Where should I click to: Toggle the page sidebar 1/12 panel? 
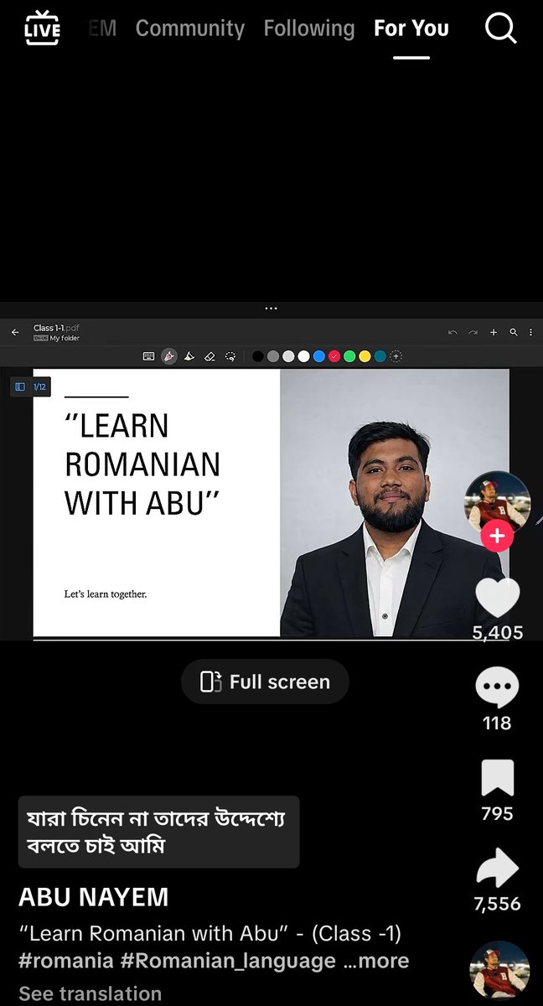coord(30,387)
